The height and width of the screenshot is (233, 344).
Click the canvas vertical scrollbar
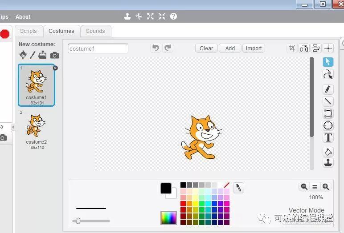(311, 97)
